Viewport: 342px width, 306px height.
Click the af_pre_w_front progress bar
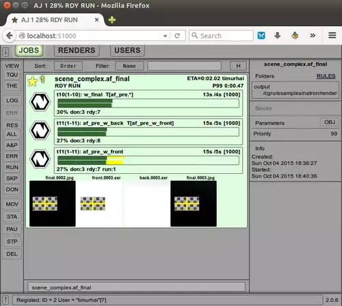point(148,160)
